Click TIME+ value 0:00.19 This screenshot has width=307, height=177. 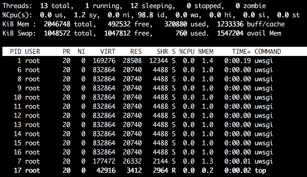tap(237, 61)
